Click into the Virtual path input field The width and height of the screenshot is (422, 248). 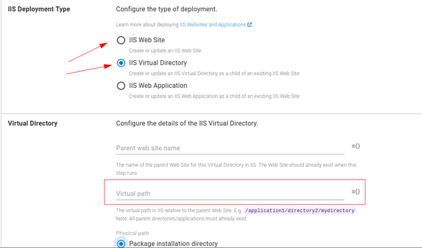tap(229, 194)
